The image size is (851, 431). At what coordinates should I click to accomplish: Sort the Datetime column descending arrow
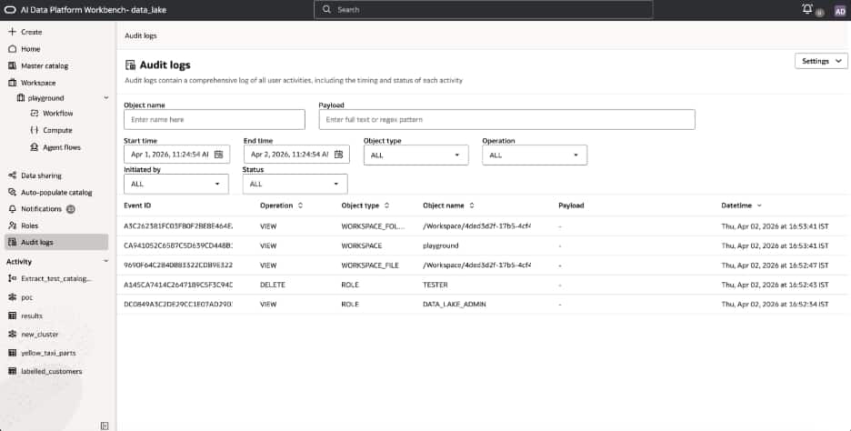(x=759, y=205)
